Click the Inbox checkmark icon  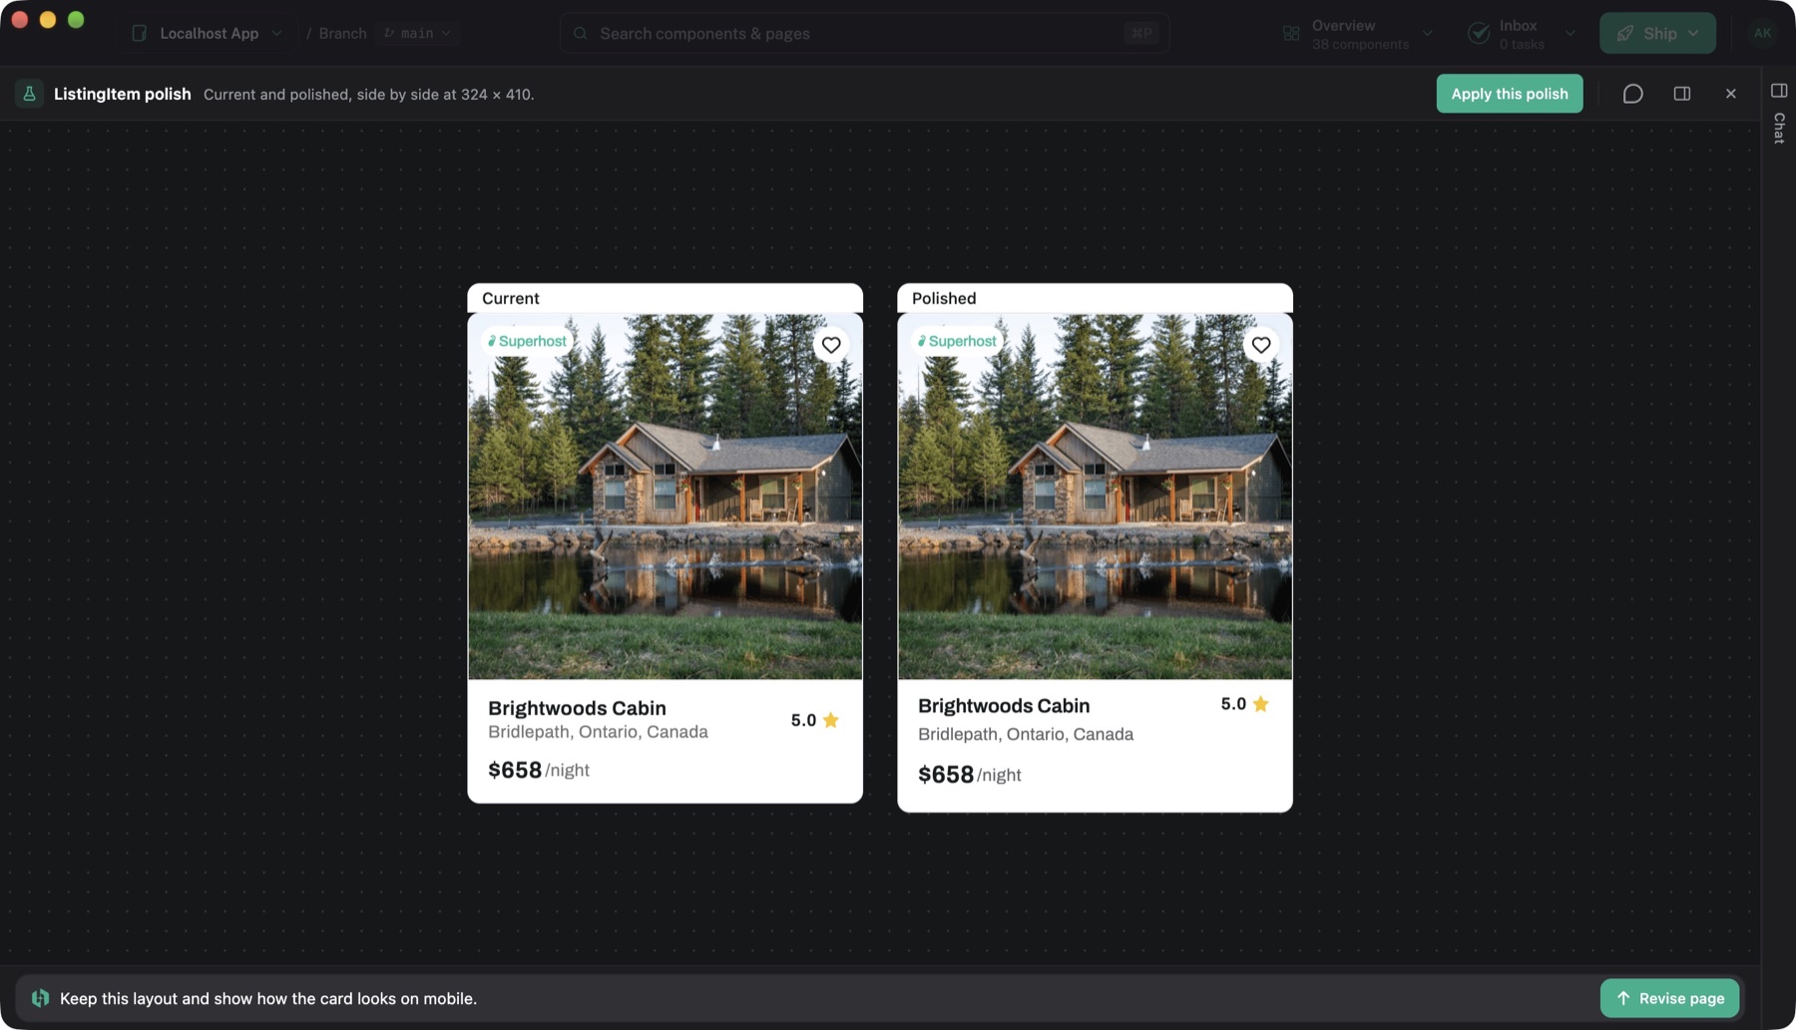click(1479, 34)
